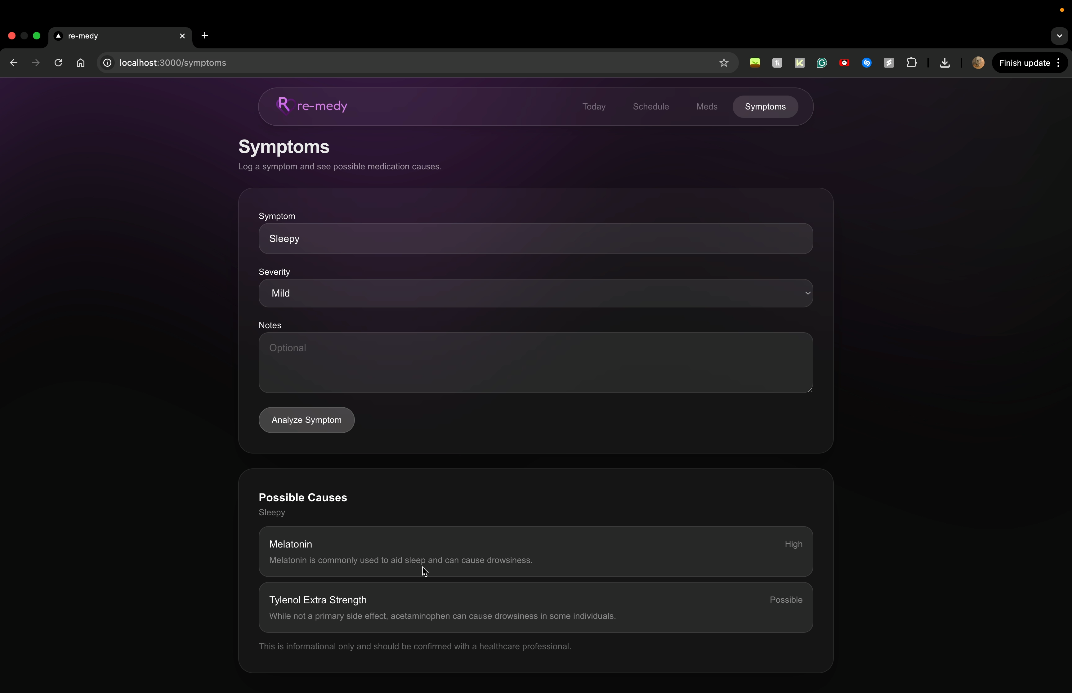Click the re-medy logo icon

point(284,106)
